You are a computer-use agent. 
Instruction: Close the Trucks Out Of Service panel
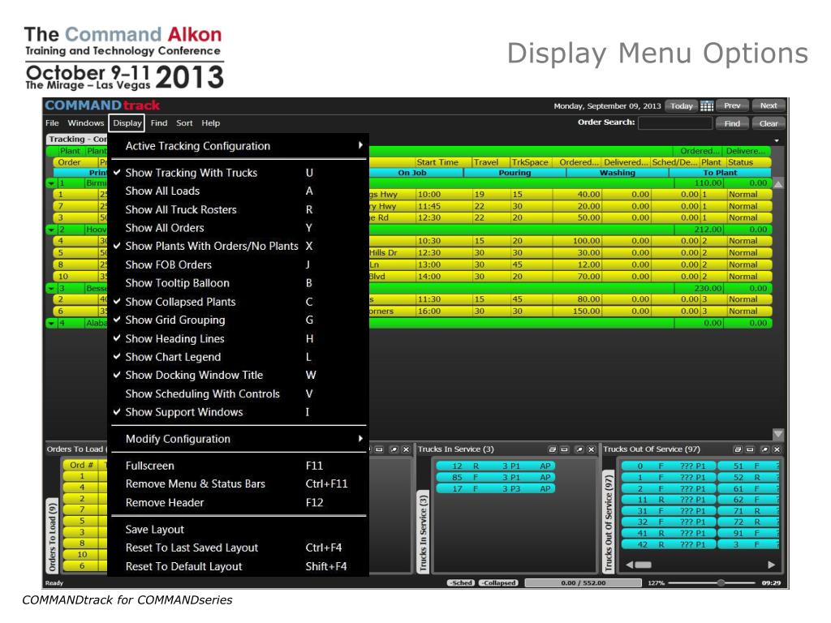(x=777, y=449)
